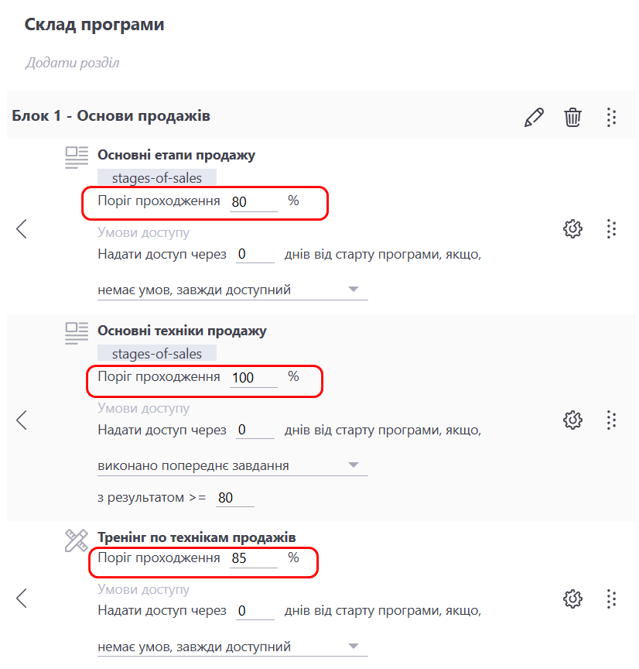Focus the pass threshold field showing 100
Viewport: 639px width, 669px height.
click(x=253, y=379)
